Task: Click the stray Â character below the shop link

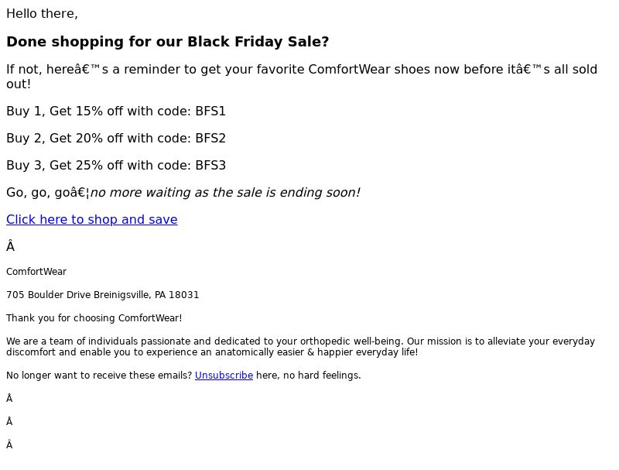Action: pos(10,247)
